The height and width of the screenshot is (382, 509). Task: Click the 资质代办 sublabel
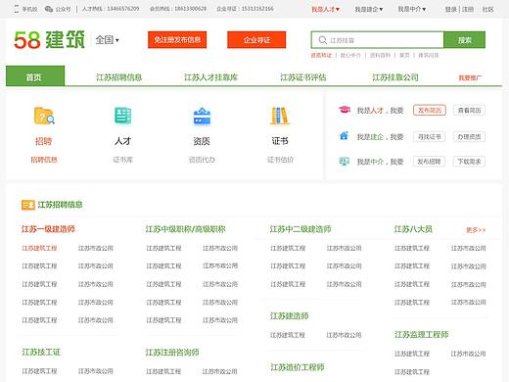click(202, 160)
